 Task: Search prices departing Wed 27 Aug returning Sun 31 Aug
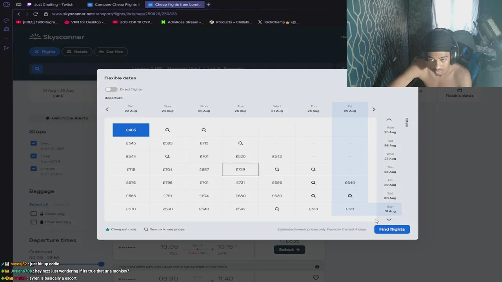(277, 209)
